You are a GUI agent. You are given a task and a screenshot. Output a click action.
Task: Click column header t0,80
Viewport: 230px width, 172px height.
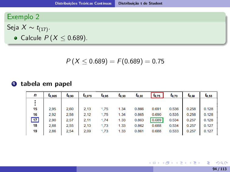tap(139, 95)
